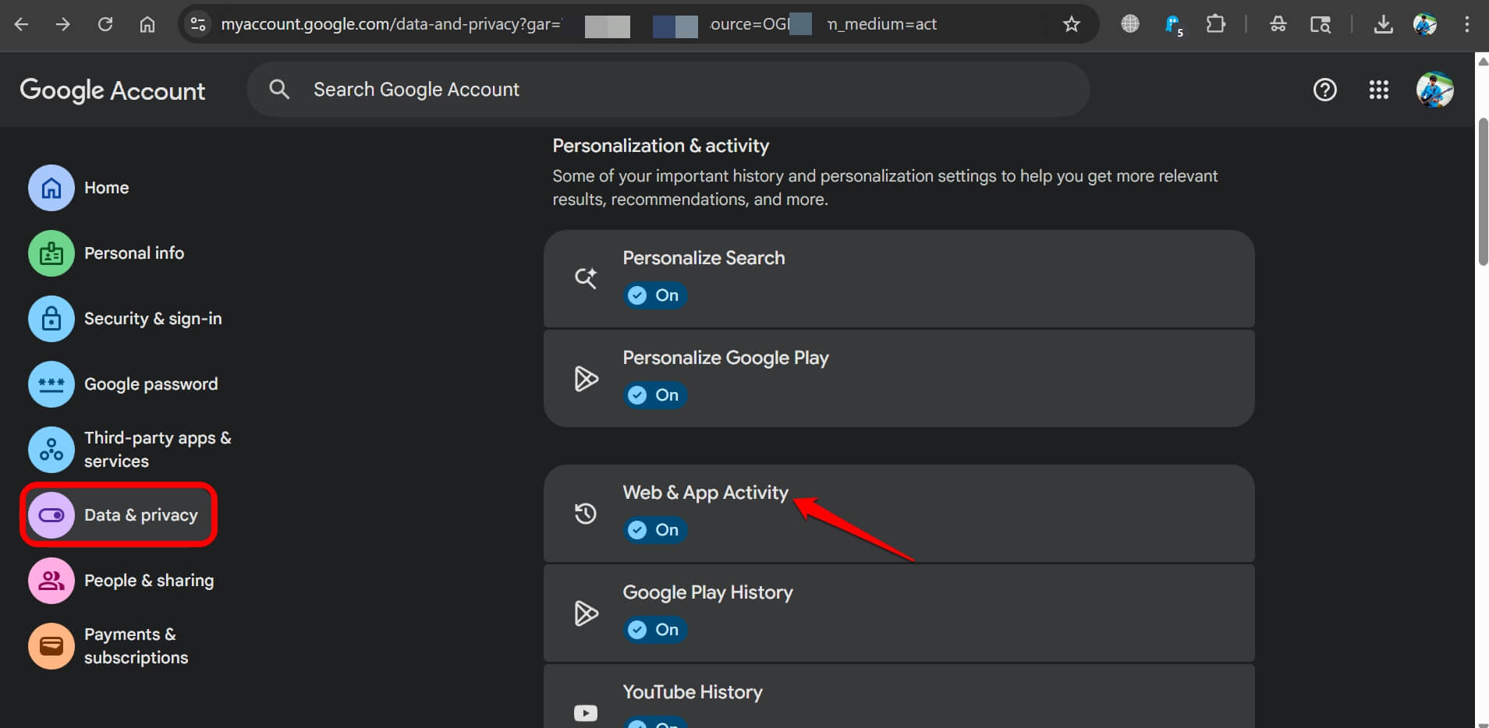
Task: View site information icon in address bar
Action: [x=198, y=24]
